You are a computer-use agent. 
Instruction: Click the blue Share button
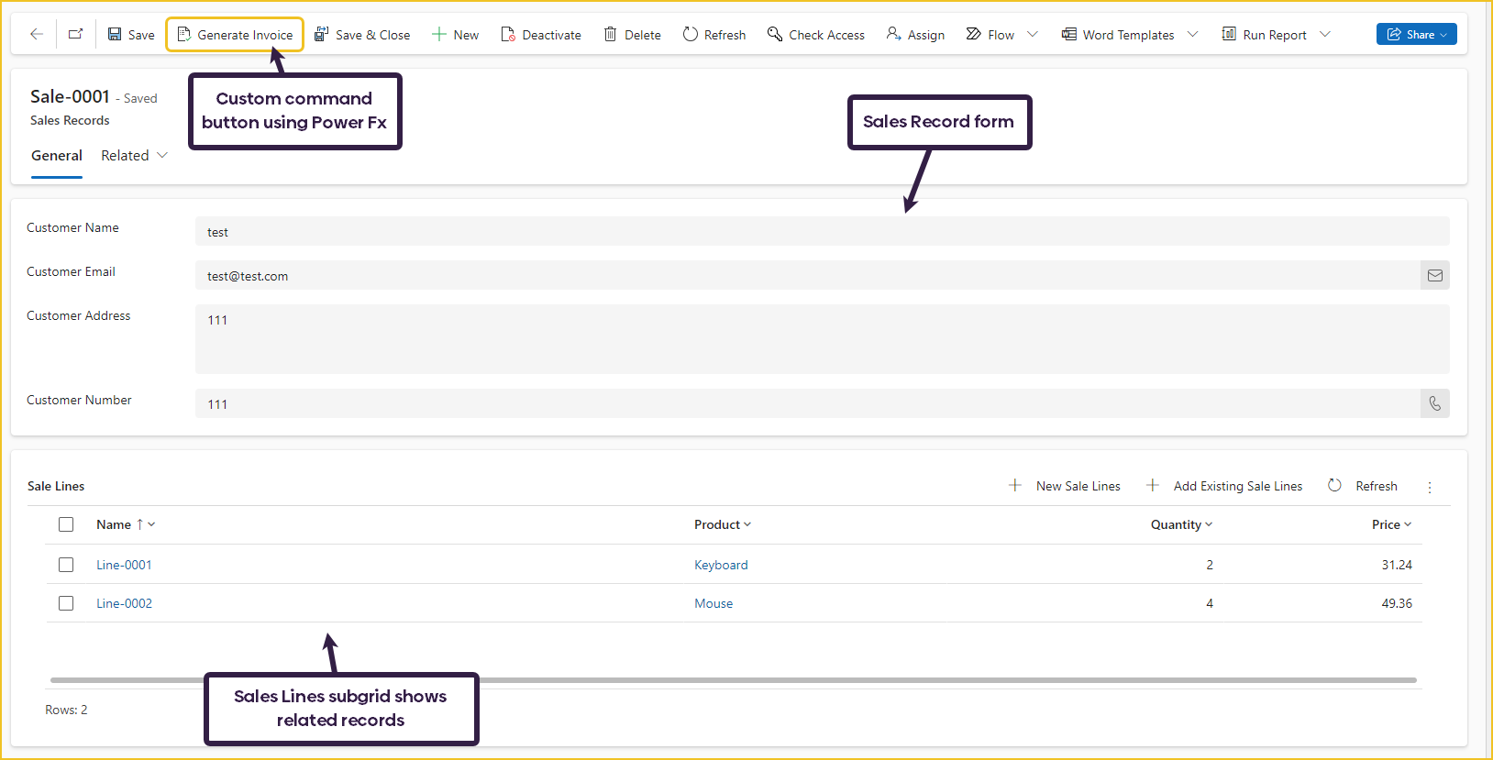pos(1416,34)
